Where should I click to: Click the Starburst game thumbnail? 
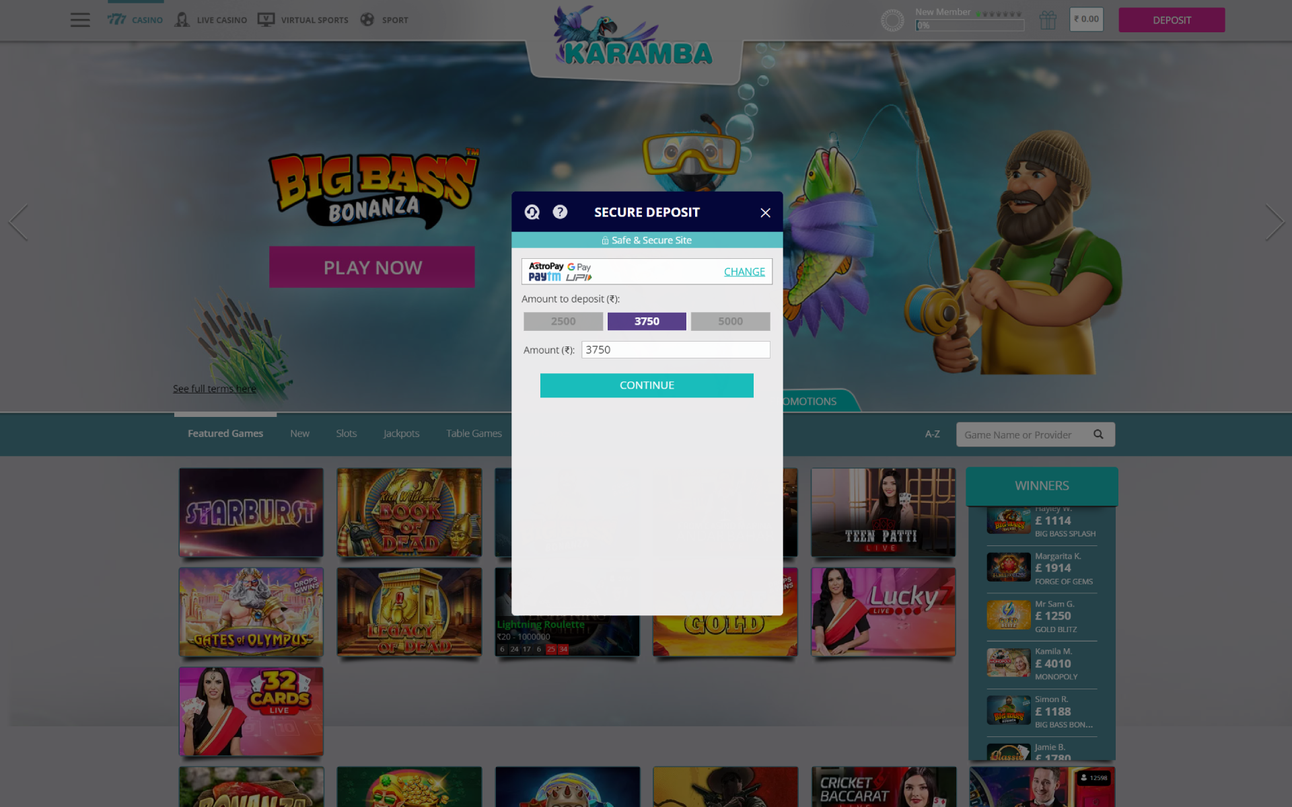coord(251,511)
